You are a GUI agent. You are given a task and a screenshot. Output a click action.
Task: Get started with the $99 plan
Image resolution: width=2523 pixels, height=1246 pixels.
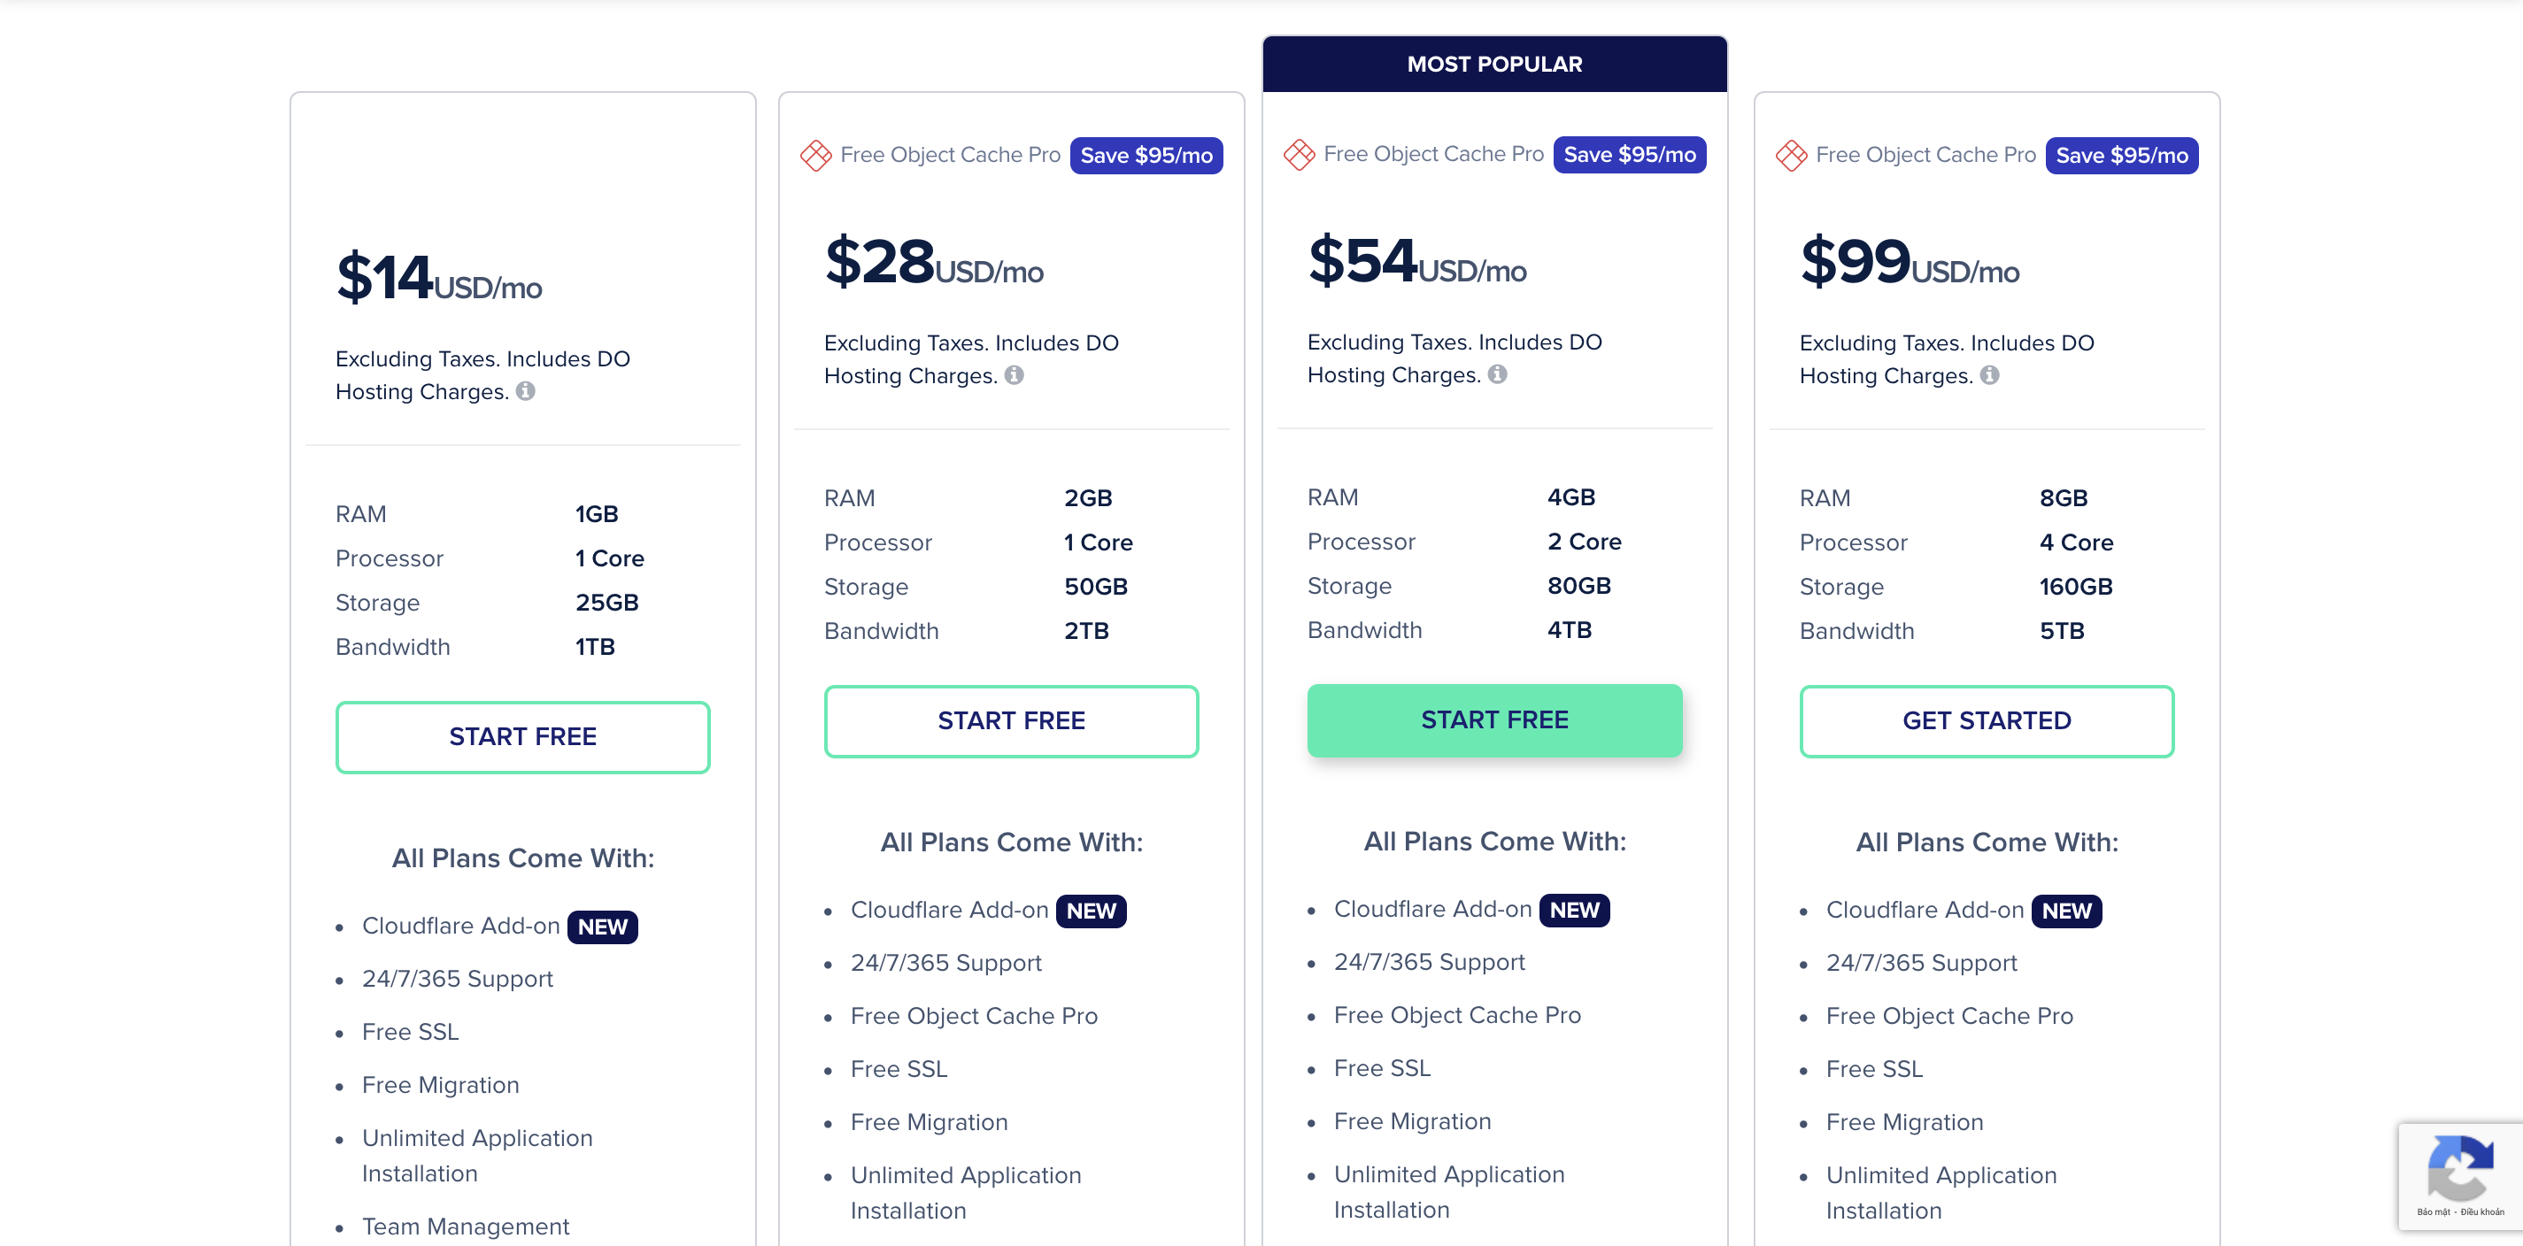1987,721
